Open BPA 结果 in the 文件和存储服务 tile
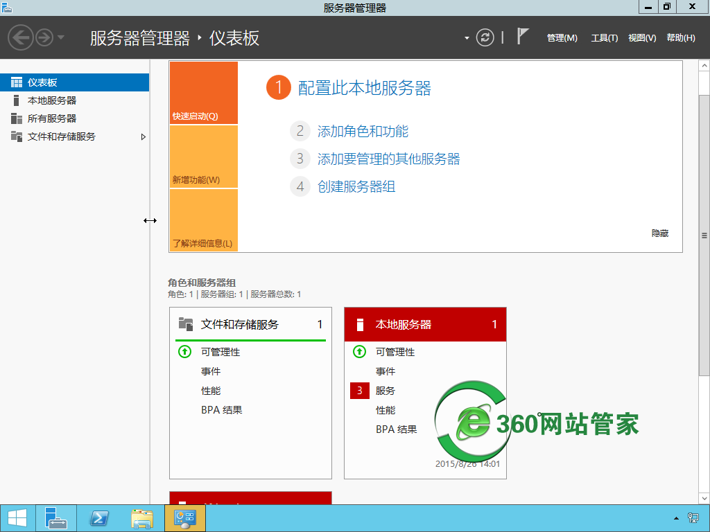The width and height of the screenshot is (710, 532). pyautogui.click(x=222, y=410)
